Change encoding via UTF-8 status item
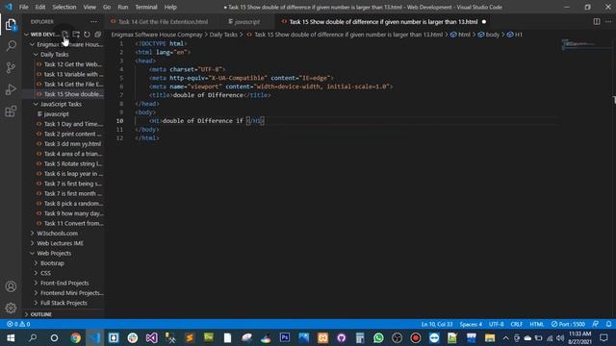The width and height of the screenshot is (616, 346). [497, 324]
